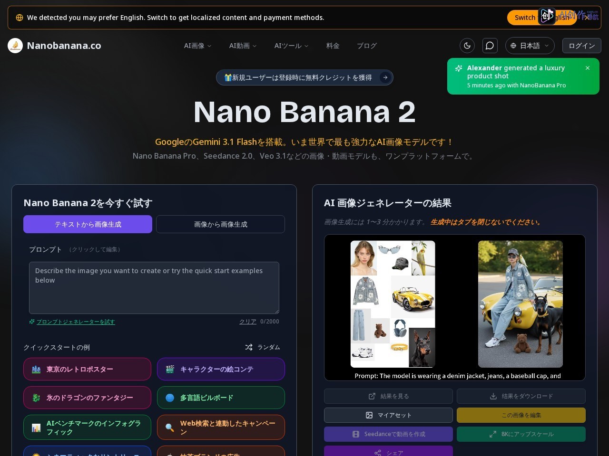Select the テキストから画像生成 tab
The height and width of the screenshot is (456, 609).
pos(88,224)
